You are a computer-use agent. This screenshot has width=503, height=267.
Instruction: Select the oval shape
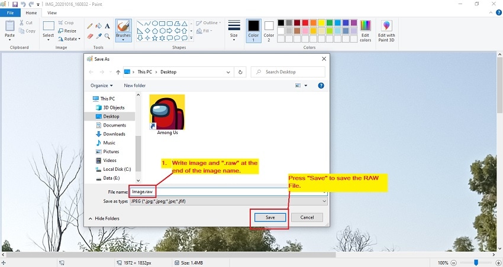[x=154, y=24]
